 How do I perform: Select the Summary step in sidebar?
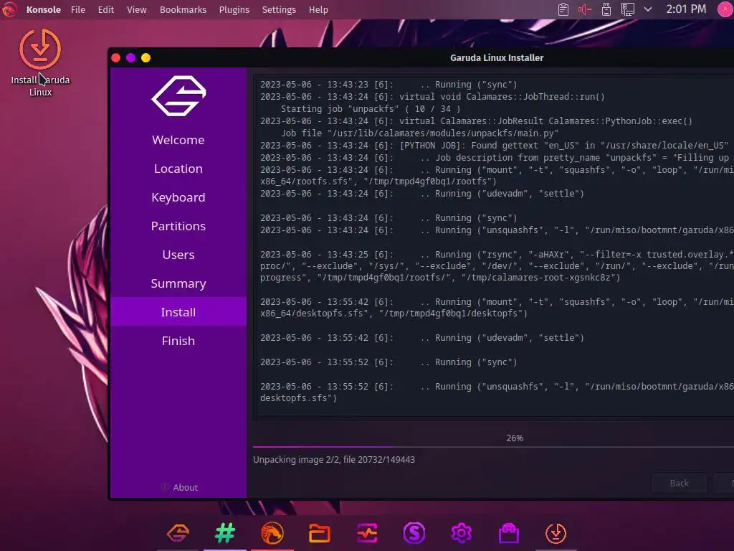pos(178,283)
